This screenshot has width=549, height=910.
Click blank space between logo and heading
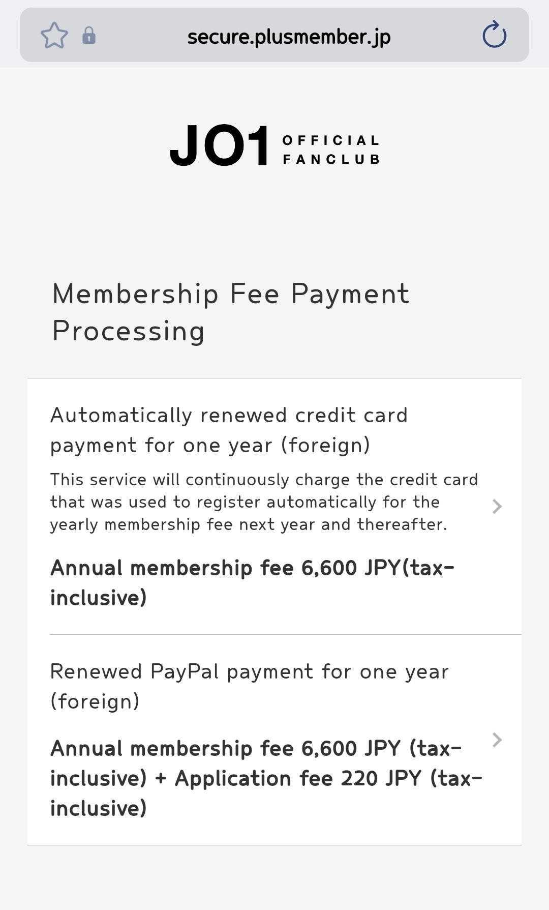click(274, 224)
